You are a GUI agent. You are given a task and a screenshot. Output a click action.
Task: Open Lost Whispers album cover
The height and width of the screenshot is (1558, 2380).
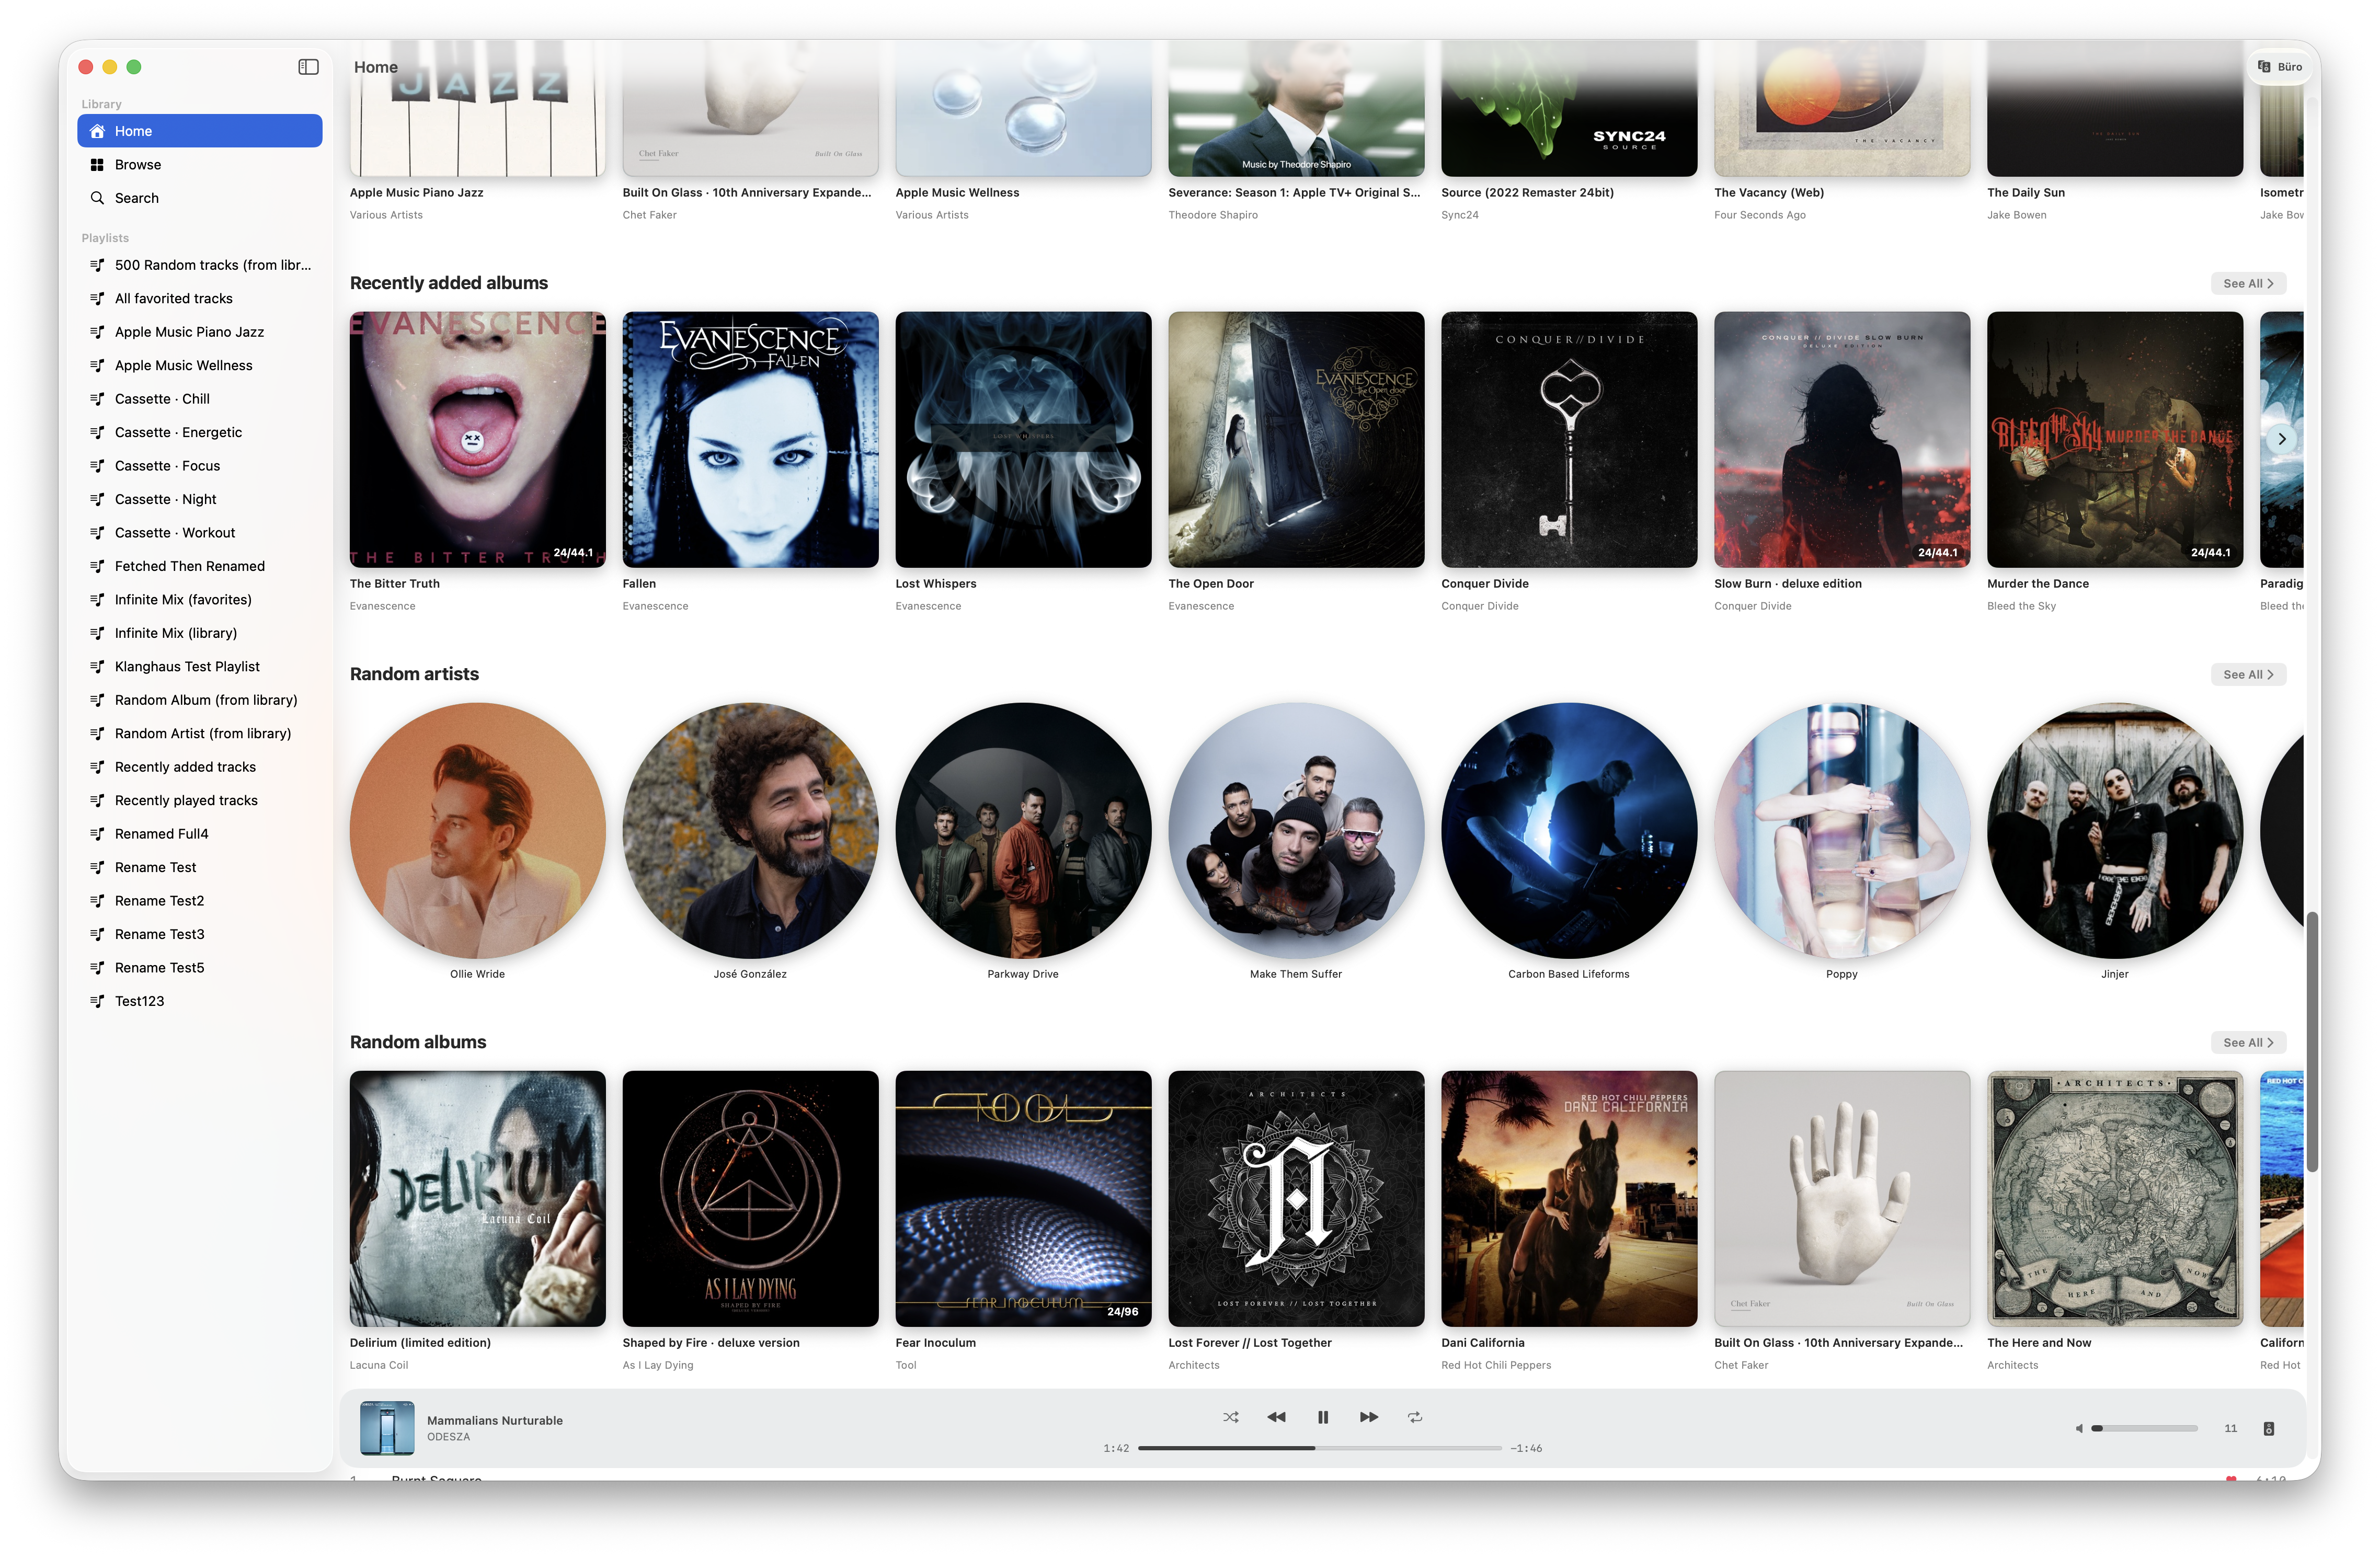(x=1023, y=440)
